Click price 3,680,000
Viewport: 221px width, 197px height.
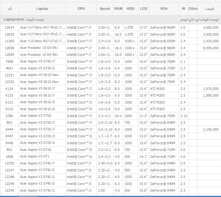pyautogui.click(x=211, y=27)
